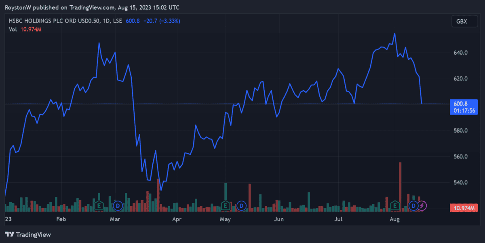Image resolution: width=485 pixels, height=243 pixels.
Task: Open the GBX currency selector
Action: [461, 22]
